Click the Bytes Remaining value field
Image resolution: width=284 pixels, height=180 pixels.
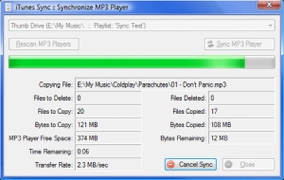pyautogui.click(x=242, y=138)
